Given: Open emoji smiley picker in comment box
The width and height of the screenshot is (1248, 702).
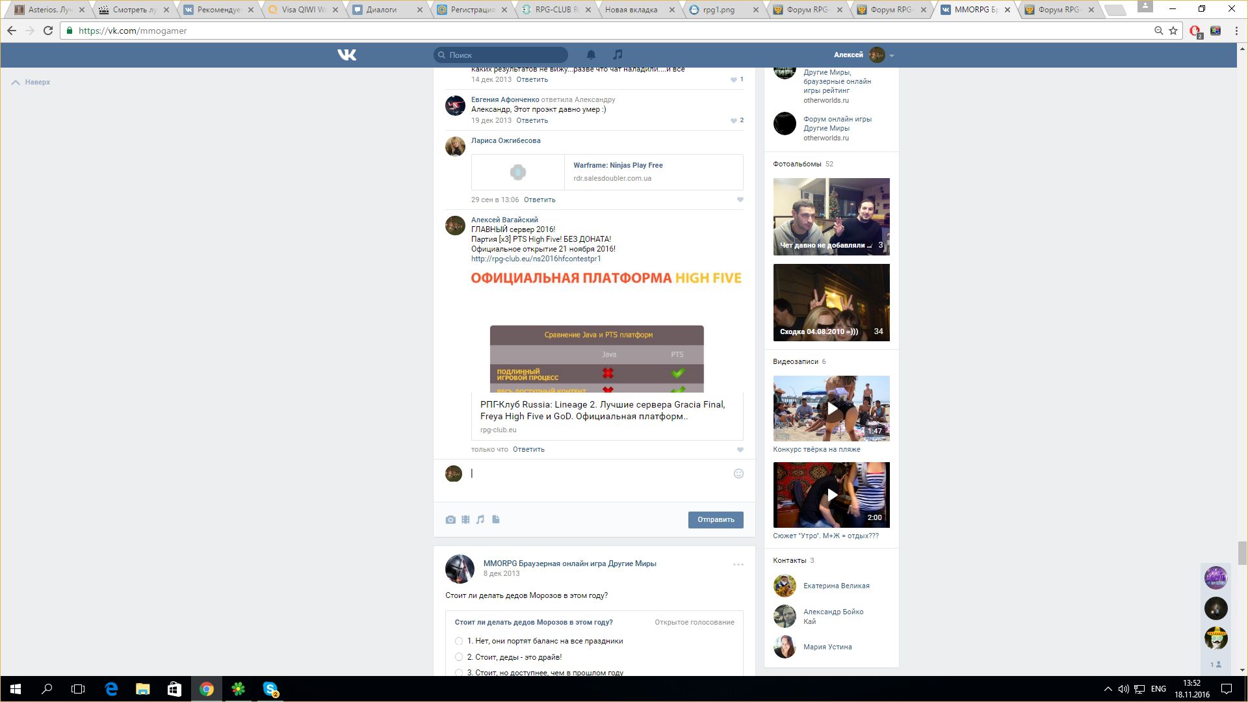Looking at the screenshot, I should [738, 474].
